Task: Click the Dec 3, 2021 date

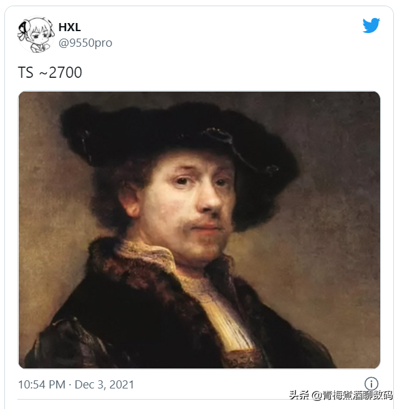Action: pyautogui.click(x=104, y=385)
